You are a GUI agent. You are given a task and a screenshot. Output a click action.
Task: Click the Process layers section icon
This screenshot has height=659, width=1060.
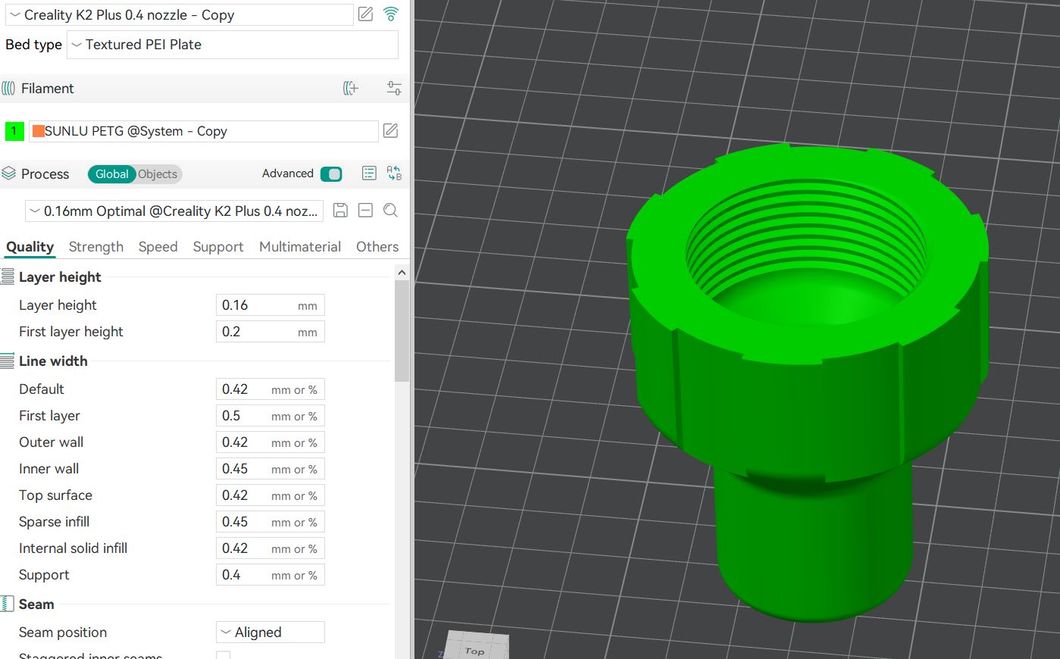click(8, 173)
